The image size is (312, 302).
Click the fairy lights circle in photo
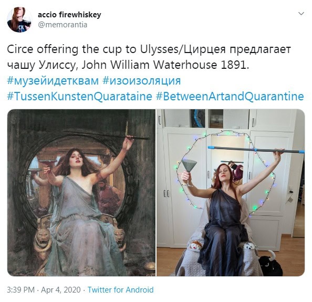click(226, 172)
